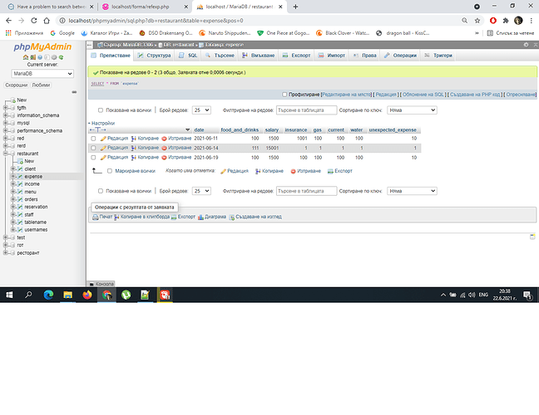Select the Любими sidebar tab

[41, 85]
